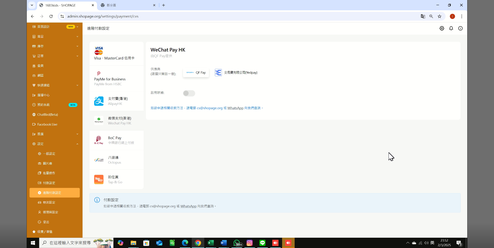
Task: Open Microsoft Edge from the taskbar
Action: (185, 243)
